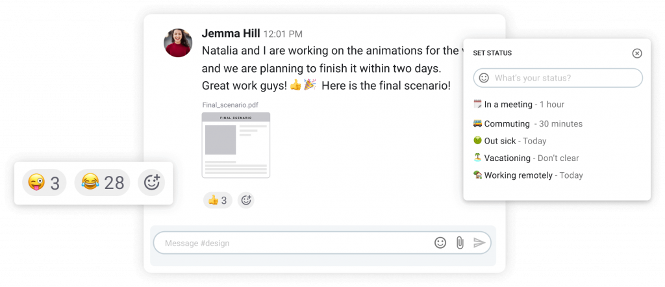Image resolution: width=665 pixels, height=287 pixels.
Task: Open Final_scenario.pdf file name link
Action: click(231, 105)
